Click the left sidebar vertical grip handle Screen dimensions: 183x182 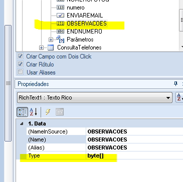pos(8,83)
